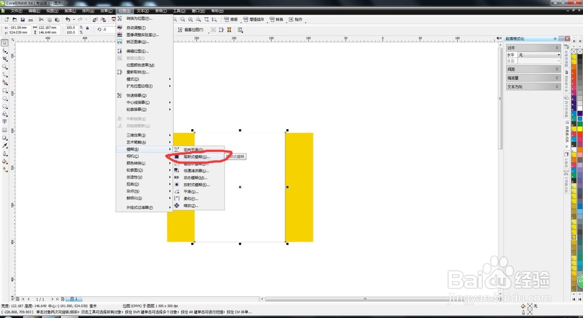
Task: Click the object width input field
Action: [50, 27]
